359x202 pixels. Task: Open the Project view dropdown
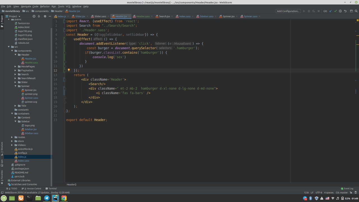[x=13, y=16]
